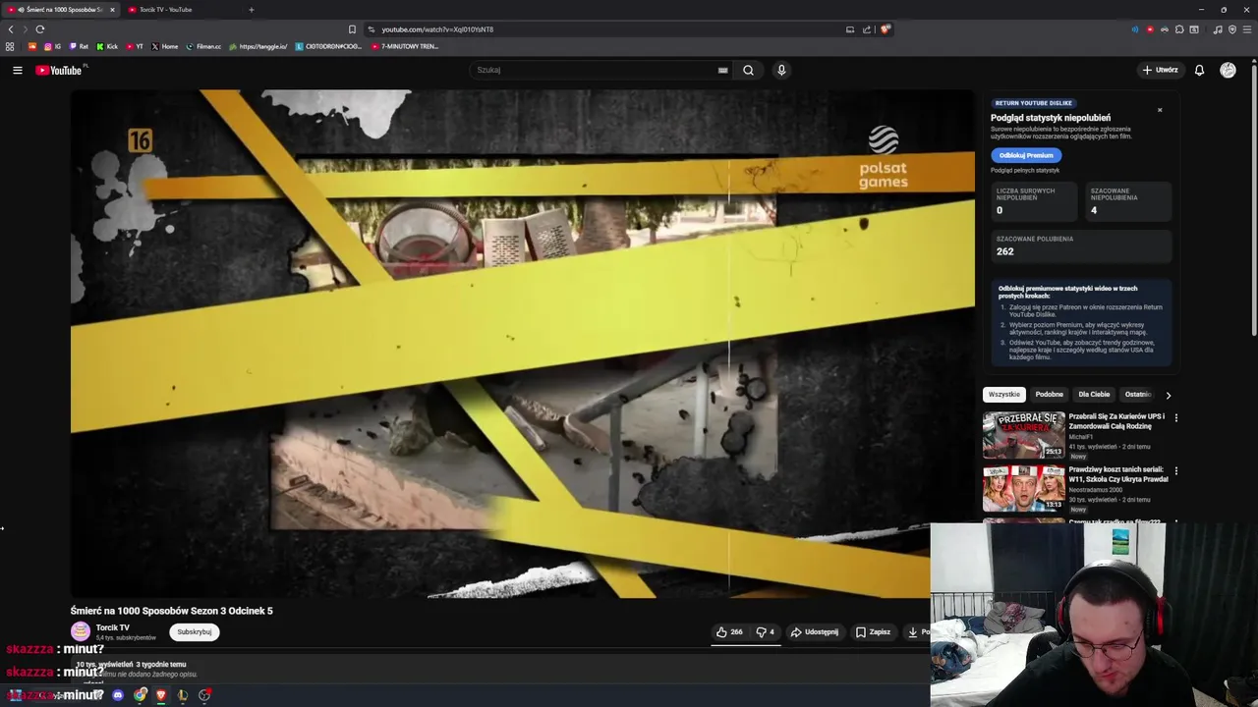This screenshot has width=1258, height=707.
Task: Open the blue audio extension icon
Action: [x=1135, y=29]
